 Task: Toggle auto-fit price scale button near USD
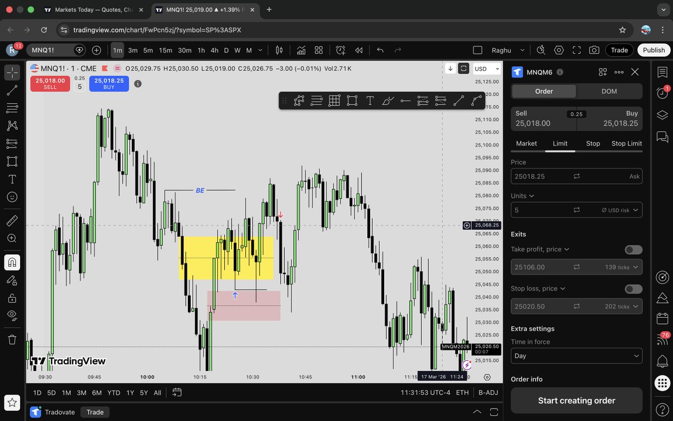click(x=464, y=68)
